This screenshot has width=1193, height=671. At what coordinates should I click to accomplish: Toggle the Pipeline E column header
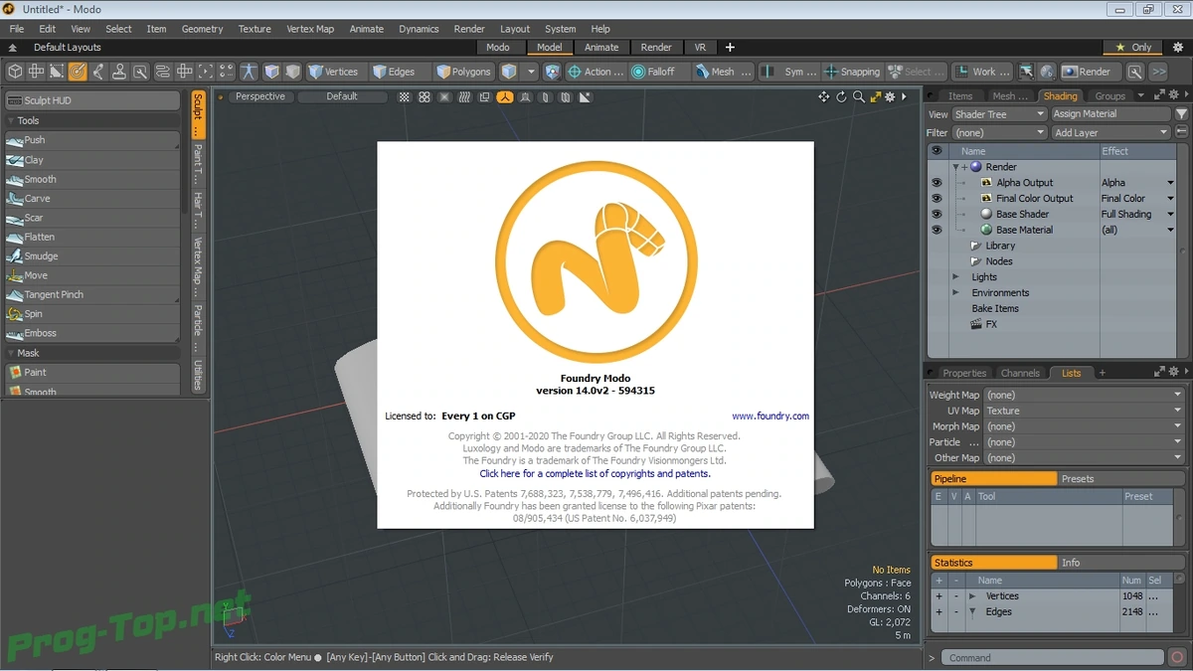(937, 496)
